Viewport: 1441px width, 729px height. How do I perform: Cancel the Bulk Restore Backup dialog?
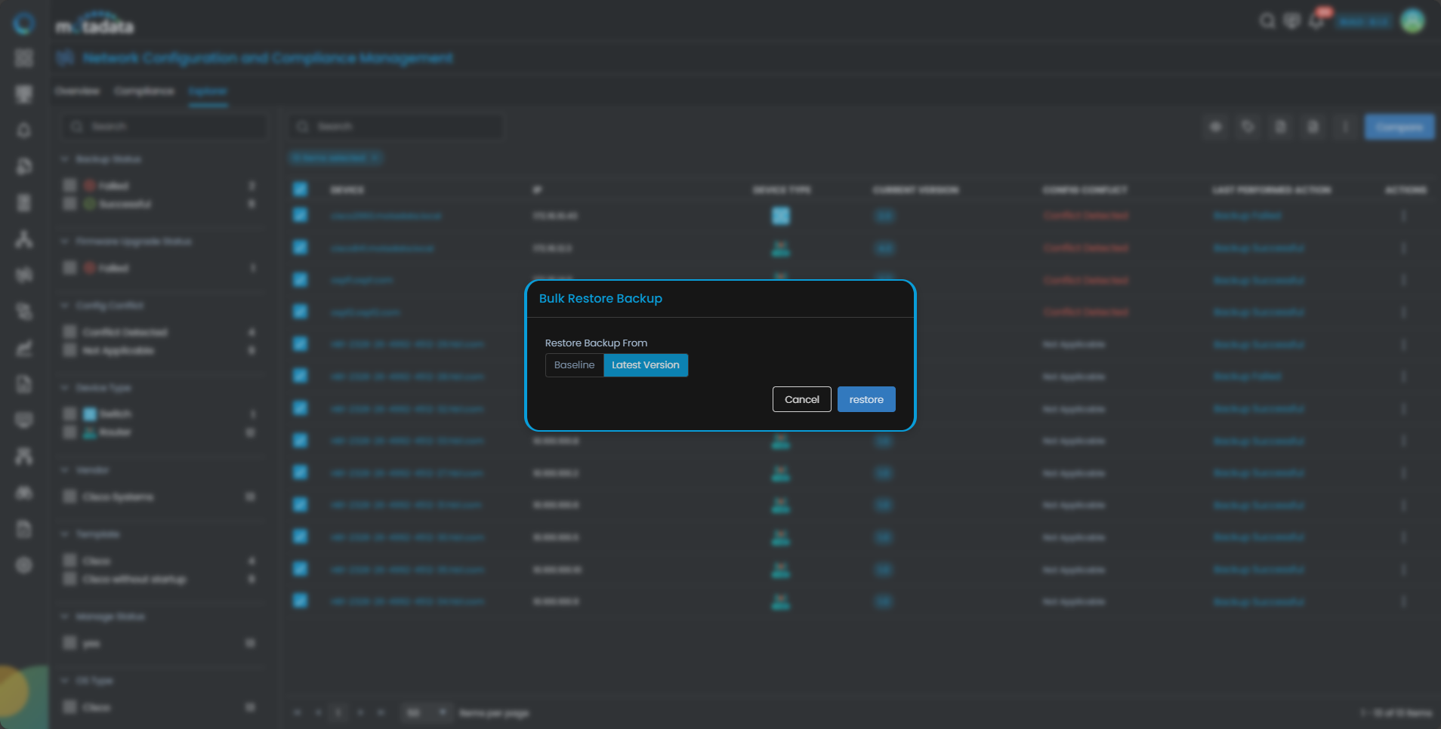tap(801, 399)
